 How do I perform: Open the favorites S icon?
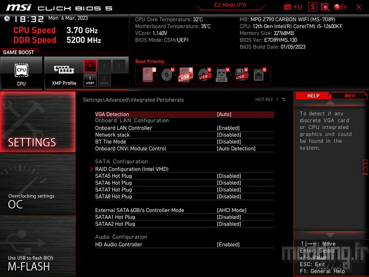point(313,7)
